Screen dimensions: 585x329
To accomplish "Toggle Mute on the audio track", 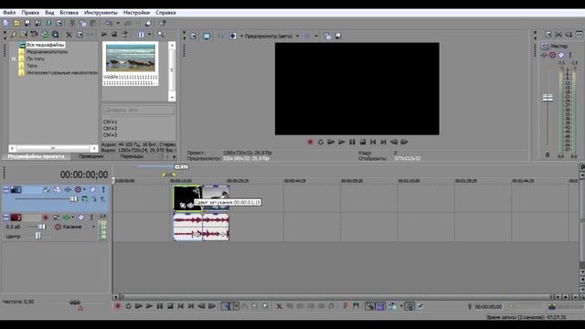I will point(81,218).
